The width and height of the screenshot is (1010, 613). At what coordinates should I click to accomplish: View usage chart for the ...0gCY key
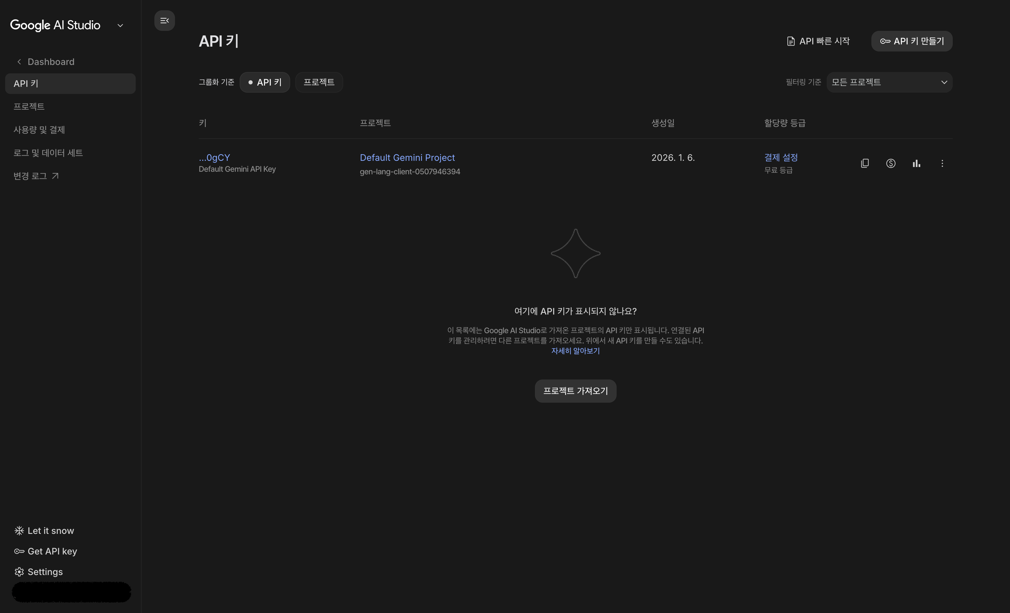[x=916, y=163]
